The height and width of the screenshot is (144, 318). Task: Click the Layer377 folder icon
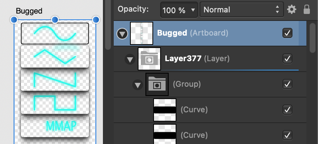click(x=149, y=59)
